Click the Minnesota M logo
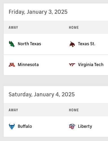The width and height of the screenshot is (108, 141). pos(12,65)
